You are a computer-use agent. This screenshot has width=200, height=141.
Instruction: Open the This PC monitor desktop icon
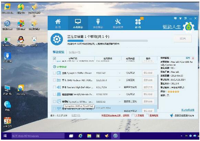pos(7,90)
